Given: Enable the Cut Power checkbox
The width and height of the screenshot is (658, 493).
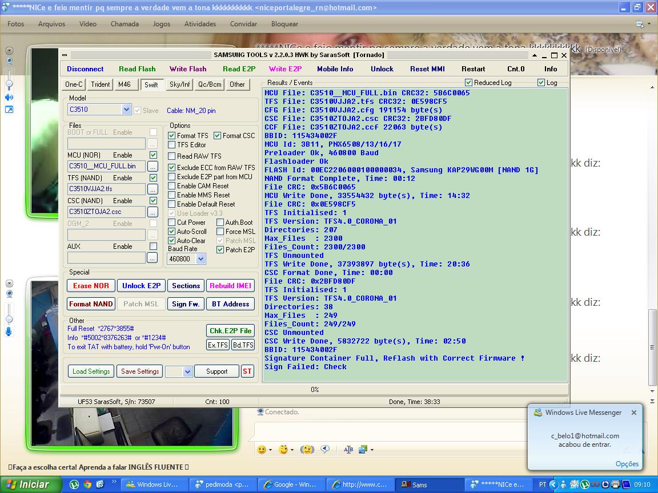Looking at the screenshot, I should click(x=171, y=223).
